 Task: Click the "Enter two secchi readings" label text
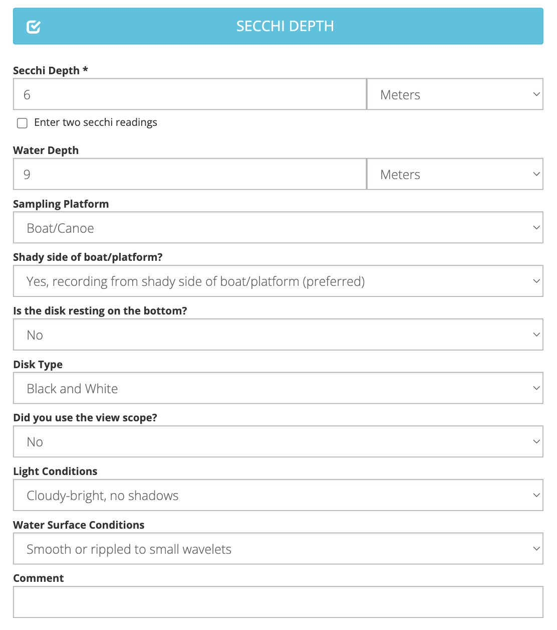95,122
